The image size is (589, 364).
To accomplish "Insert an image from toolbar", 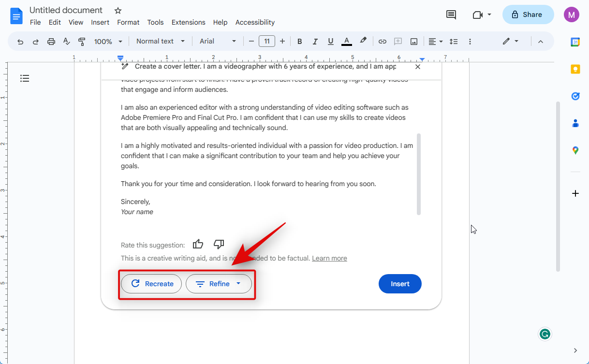I will click(414, 42).
